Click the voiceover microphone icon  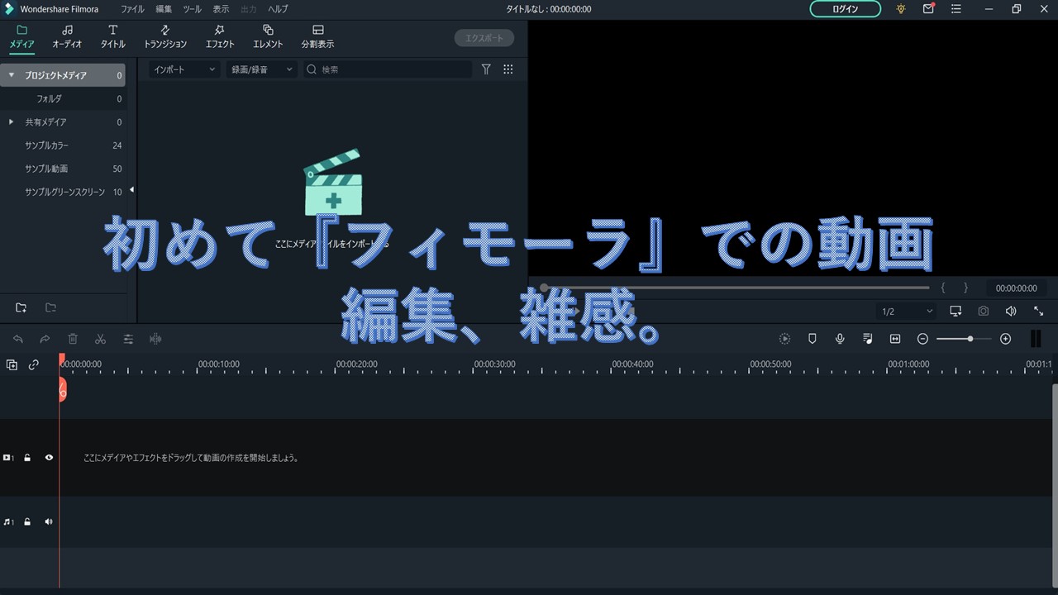click(x=840, y=339)
